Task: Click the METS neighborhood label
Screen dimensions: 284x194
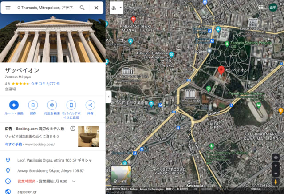Action: tap(216, 126)
